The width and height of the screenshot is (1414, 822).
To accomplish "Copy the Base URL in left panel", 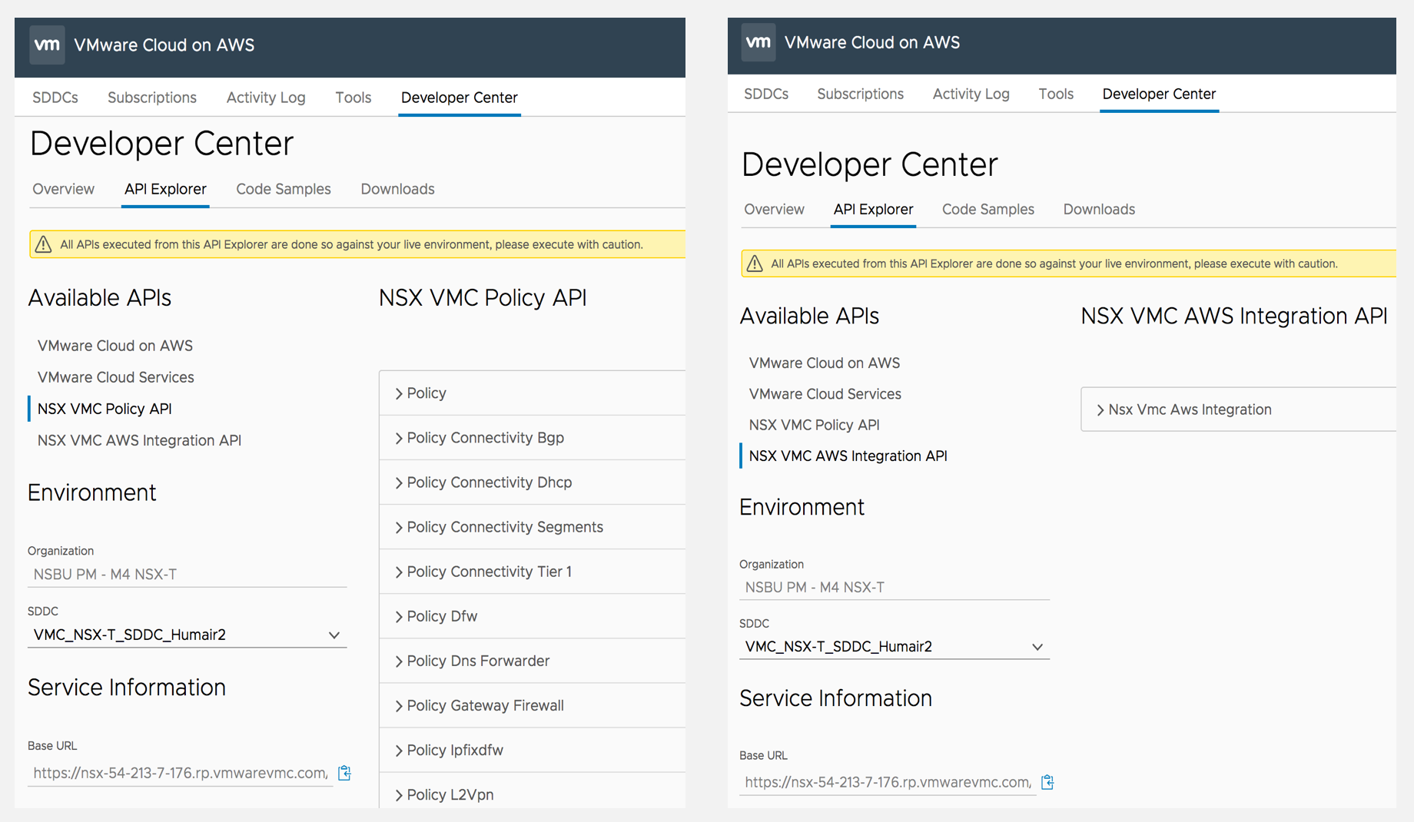I will 344,773.
